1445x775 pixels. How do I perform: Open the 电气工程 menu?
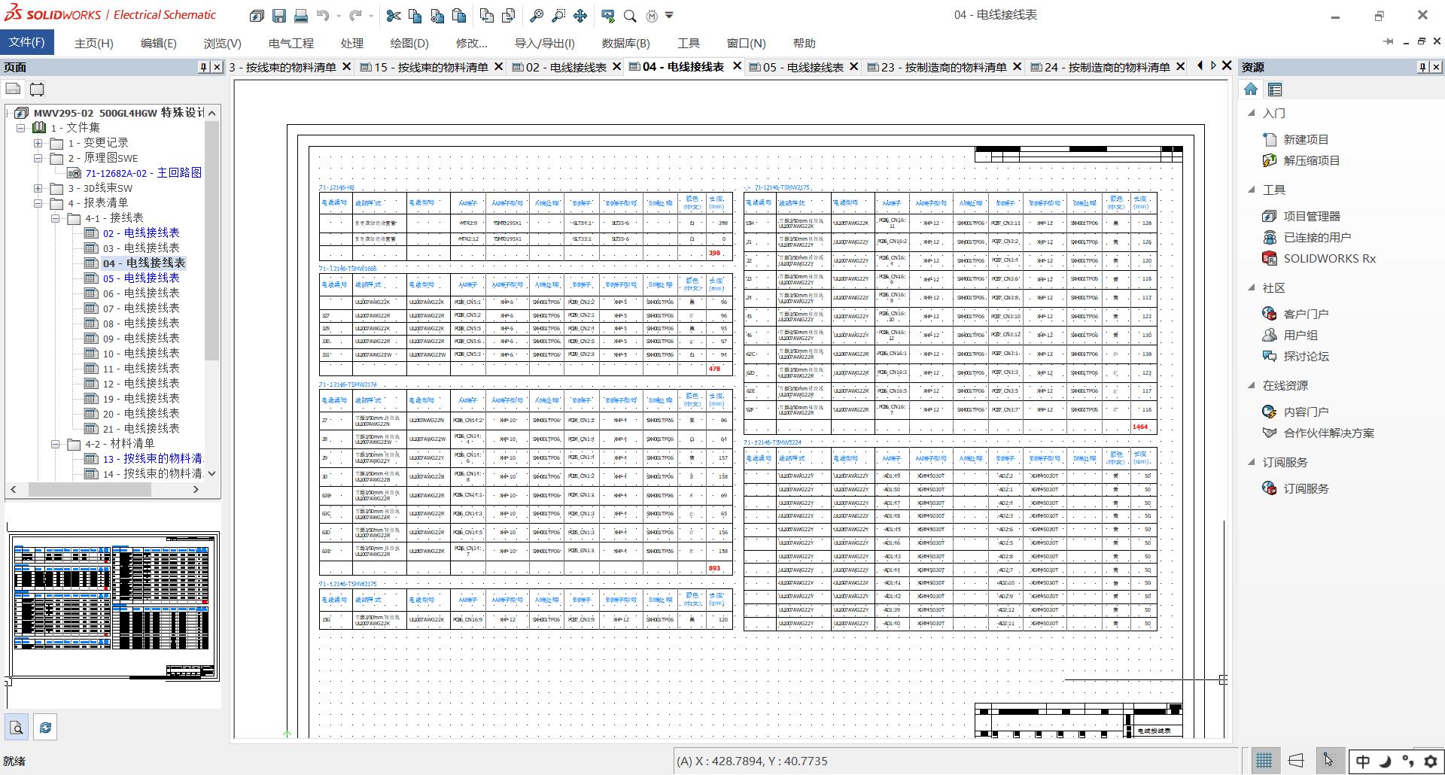pyautogui.click(x=291, y=44)
